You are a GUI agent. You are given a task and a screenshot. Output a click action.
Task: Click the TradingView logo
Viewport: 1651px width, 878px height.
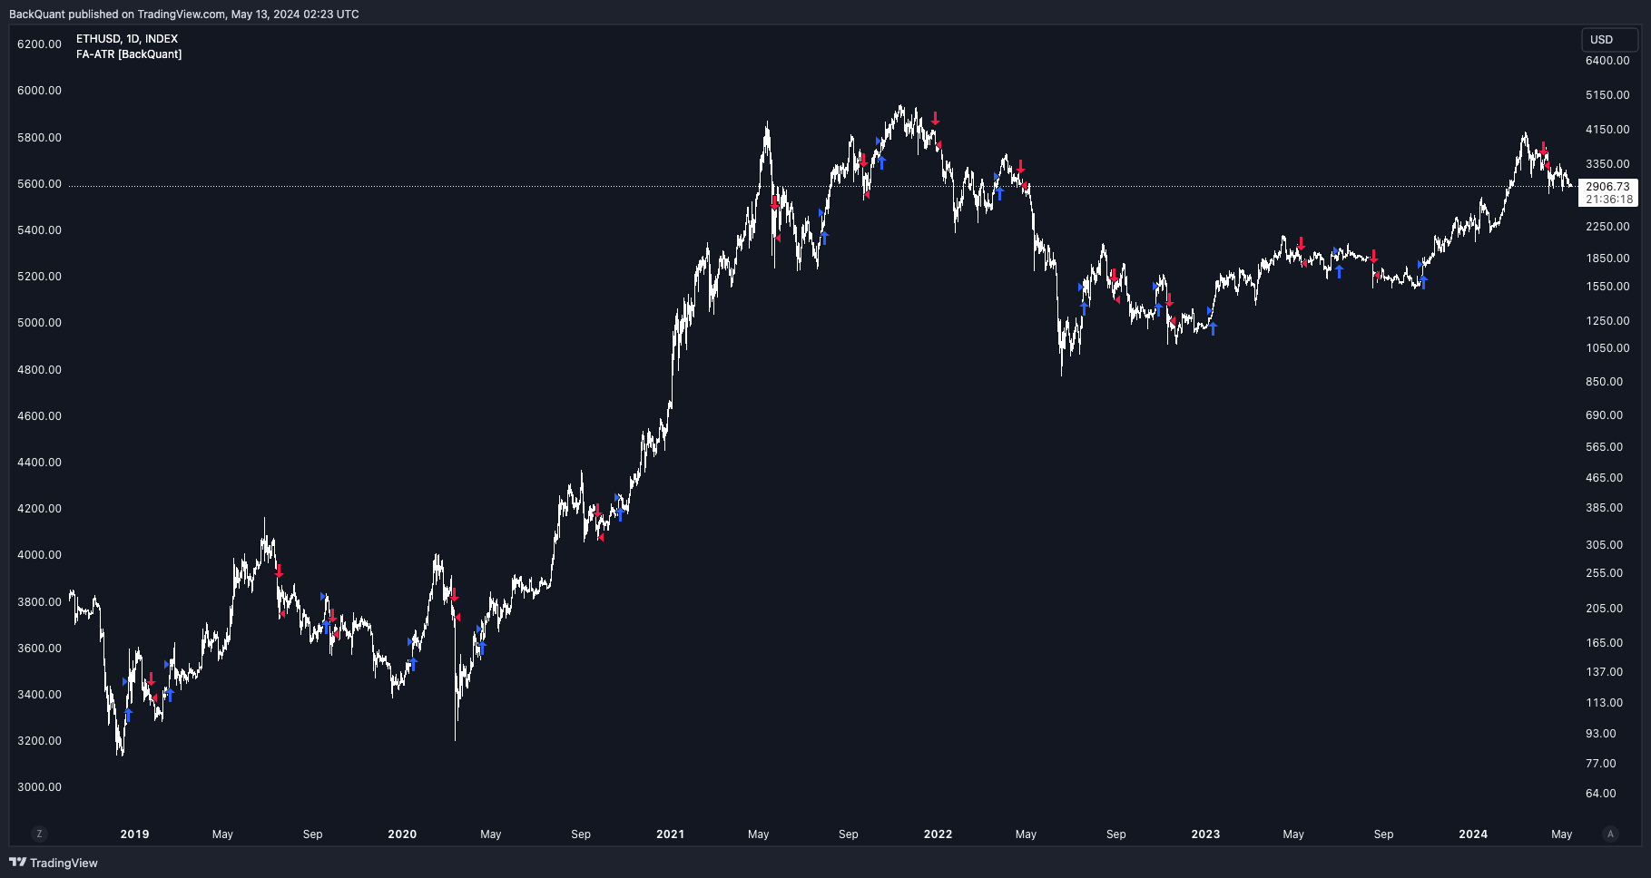[x=54, y=863]
